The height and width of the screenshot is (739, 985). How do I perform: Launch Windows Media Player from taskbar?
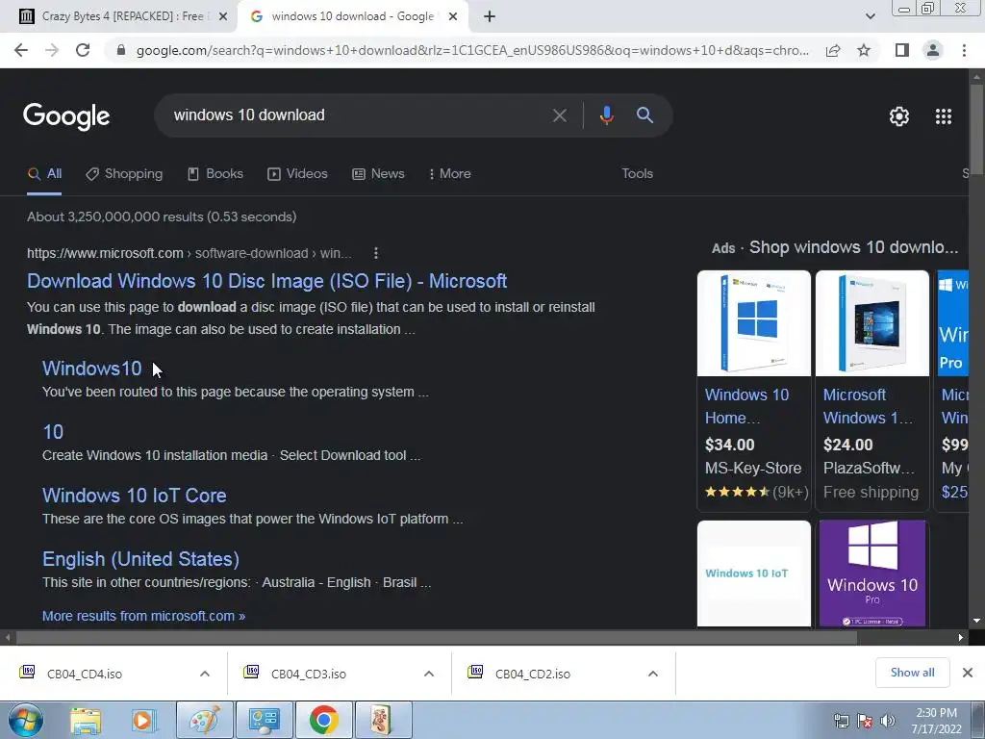143,721
